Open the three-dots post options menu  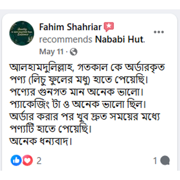[x=159, y=32]
